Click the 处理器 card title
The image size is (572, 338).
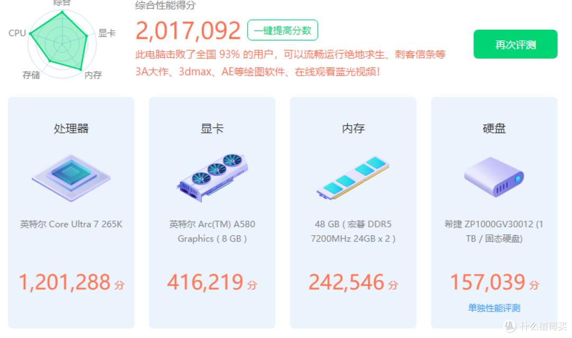[x=71, y=129]
